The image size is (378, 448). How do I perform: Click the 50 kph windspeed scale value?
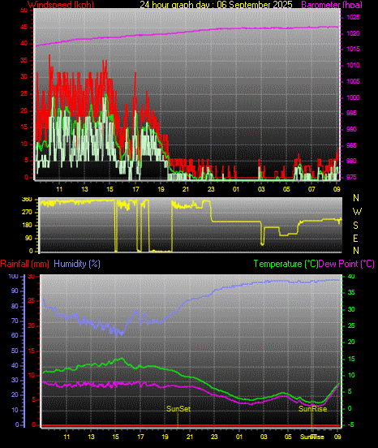[x=24, y=10]
